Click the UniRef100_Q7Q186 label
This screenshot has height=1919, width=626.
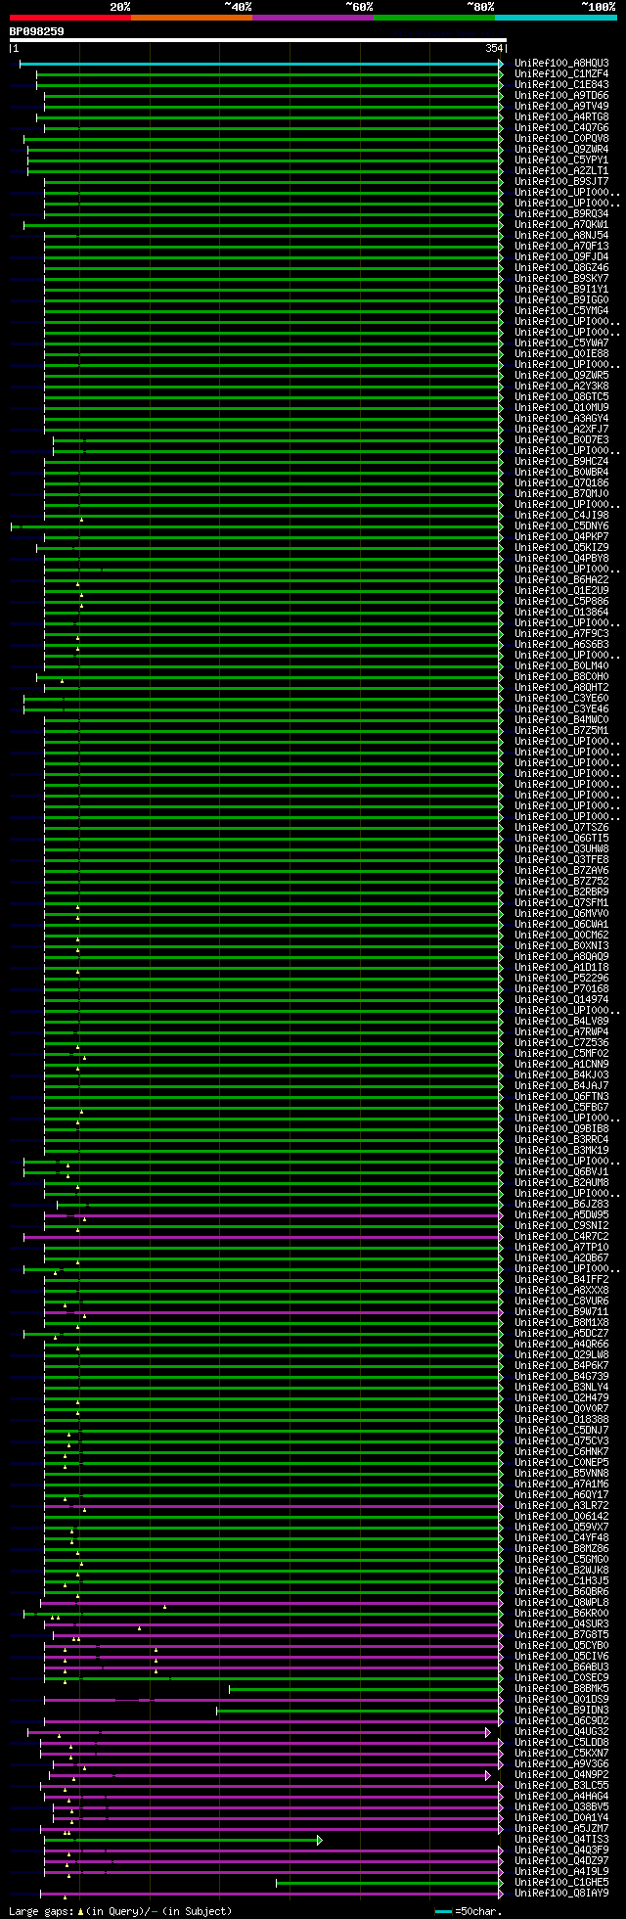561,482
